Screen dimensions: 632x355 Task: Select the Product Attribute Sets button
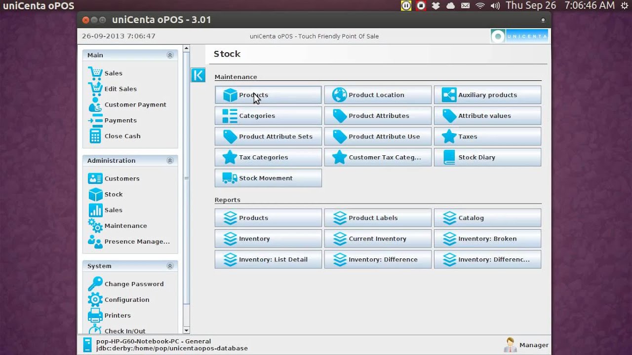268,137
